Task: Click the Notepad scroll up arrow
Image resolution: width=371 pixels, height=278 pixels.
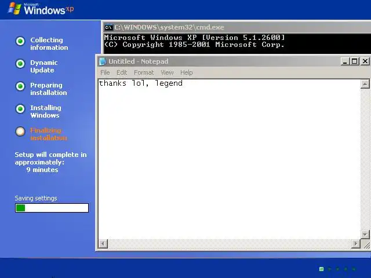Action: tap(365, 84)
